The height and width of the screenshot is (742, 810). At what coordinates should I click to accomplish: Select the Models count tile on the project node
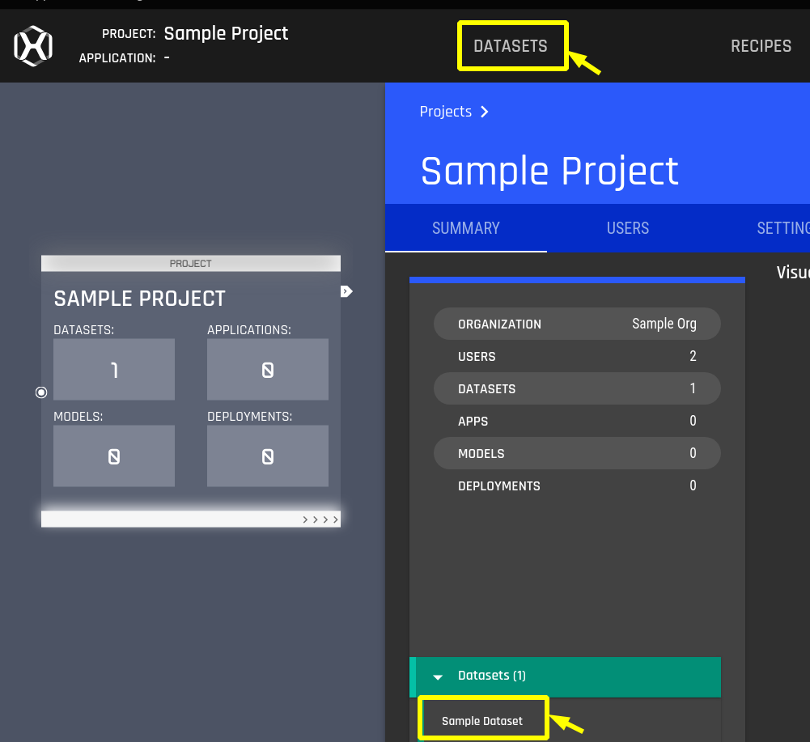coord(113,456)
